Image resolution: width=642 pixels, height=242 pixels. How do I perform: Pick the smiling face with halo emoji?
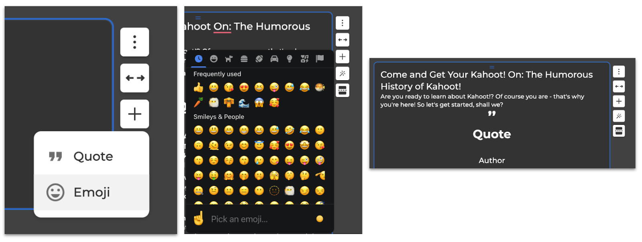point(259,145)
